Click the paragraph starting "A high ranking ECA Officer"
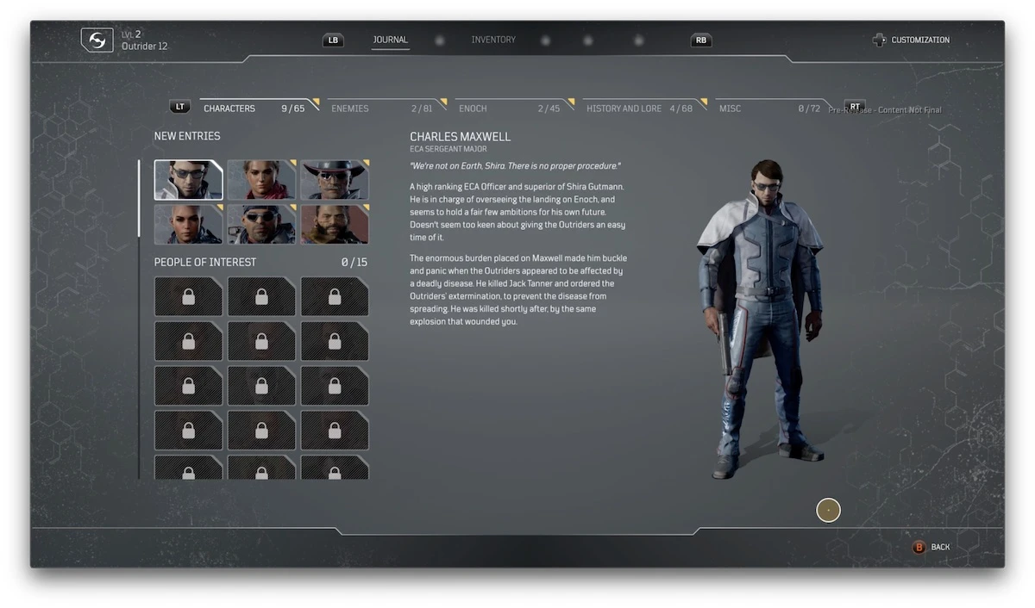Screen dimensions: 1035x608 coord(518,212)
